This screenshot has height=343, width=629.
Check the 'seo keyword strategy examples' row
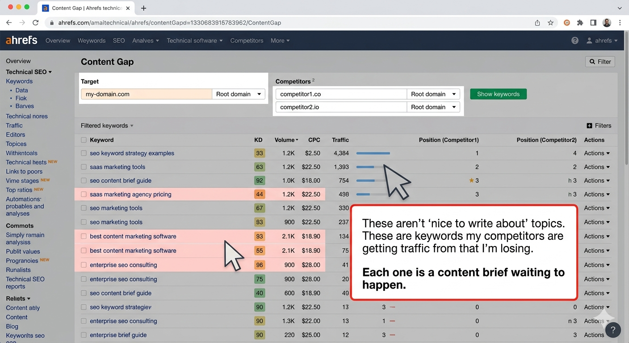tap(84, 153)
